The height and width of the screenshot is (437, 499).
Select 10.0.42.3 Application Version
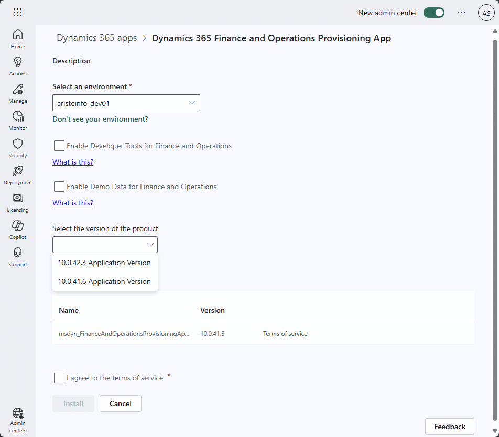click(103, 263)
